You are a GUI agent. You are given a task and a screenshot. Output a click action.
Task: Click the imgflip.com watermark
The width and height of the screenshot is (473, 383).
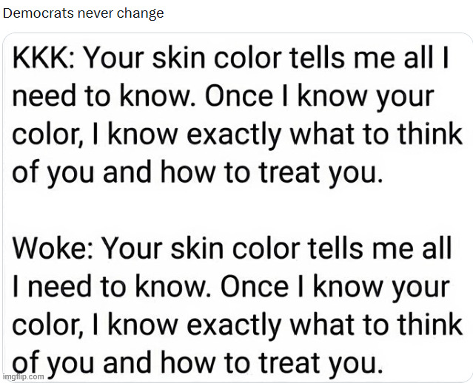coord(24,376)
